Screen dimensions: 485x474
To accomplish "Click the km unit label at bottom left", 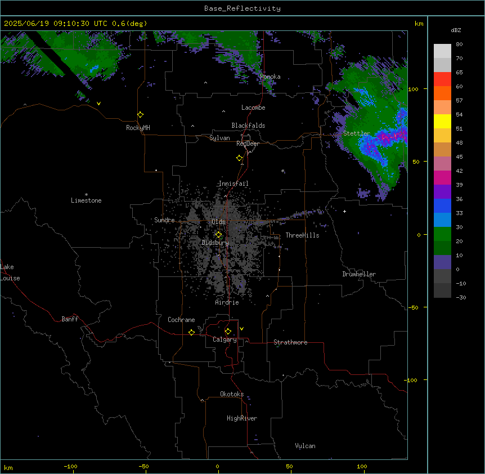I will (8, 468).
